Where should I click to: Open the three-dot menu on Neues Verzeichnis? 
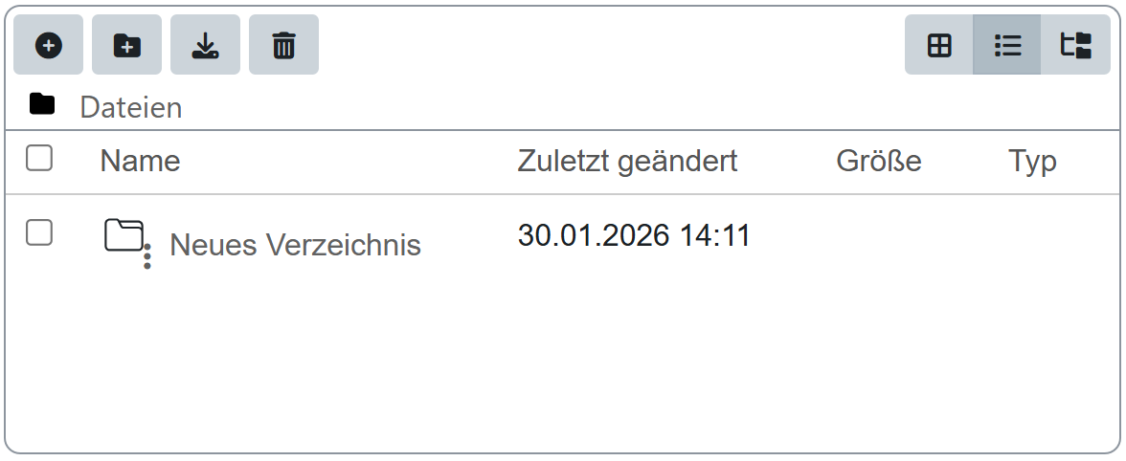pos(147,257)
